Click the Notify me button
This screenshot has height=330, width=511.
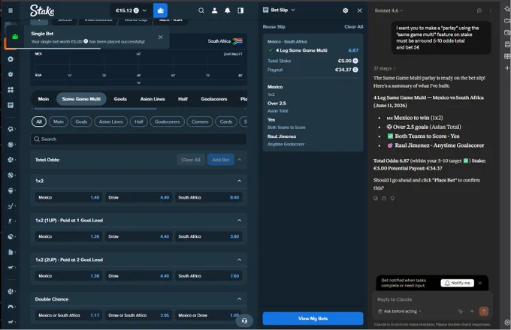457,283
